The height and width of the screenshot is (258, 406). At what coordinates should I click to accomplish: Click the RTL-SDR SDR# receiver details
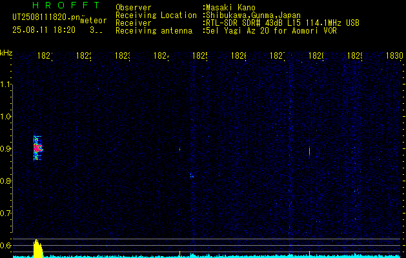click(282, 23)
